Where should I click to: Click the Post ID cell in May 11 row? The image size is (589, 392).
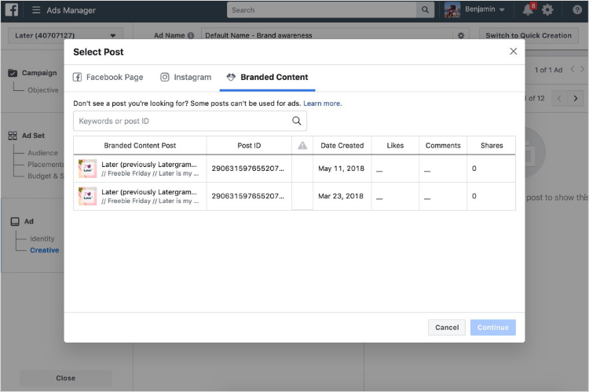248,169
